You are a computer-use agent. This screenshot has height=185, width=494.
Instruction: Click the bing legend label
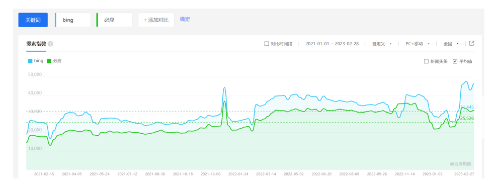point(39,61)
